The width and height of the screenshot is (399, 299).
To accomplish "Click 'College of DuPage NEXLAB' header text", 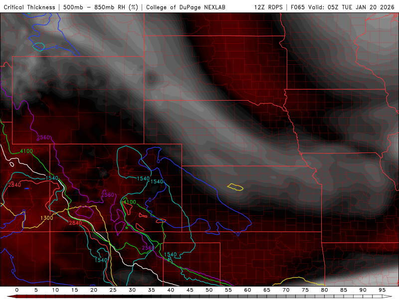I will point(186,7).
